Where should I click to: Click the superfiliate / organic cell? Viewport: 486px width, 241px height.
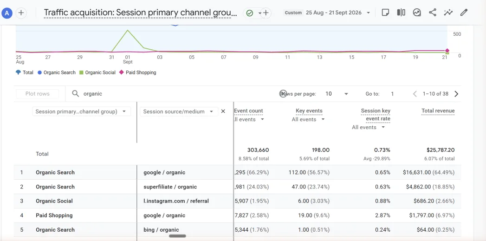(170, 187)
